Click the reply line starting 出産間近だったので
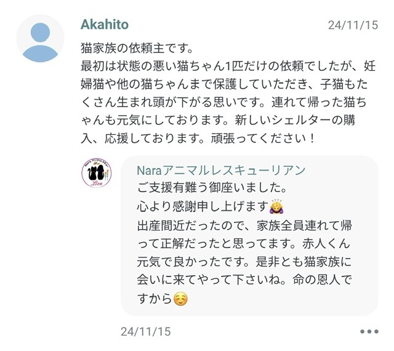This screenshot has width=394, height=351. (x=244, y=224)
